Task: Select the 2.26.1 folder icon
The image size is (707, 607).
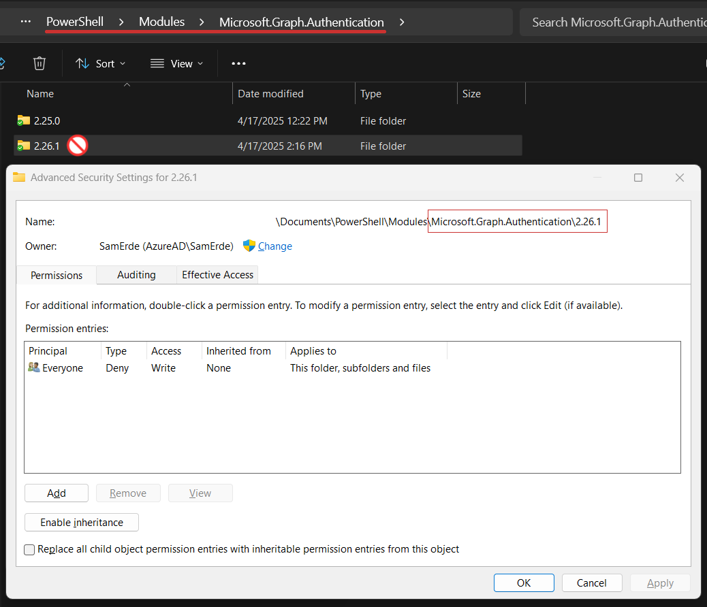Action: (x=23, y=146)
